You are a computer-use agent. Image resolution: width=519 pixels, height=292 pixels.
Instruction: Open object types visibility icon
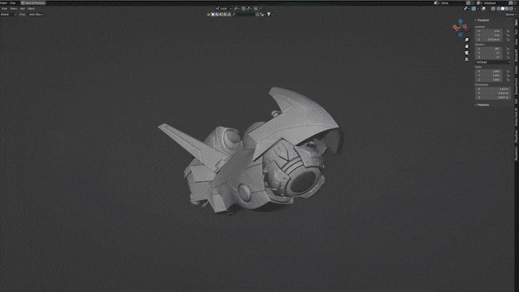coord(466,9)
